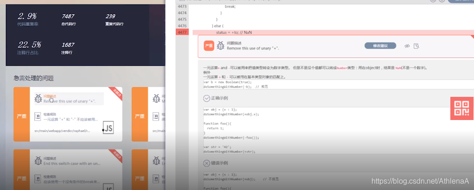Viewport: 474px width, 190px height.
Task: Click the R rule icon on the second top-row card
Action: 156,117
